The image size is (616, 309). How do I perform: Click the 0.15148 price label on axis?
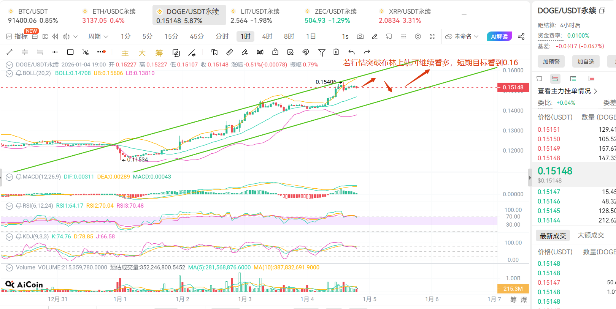click(513, 88)
